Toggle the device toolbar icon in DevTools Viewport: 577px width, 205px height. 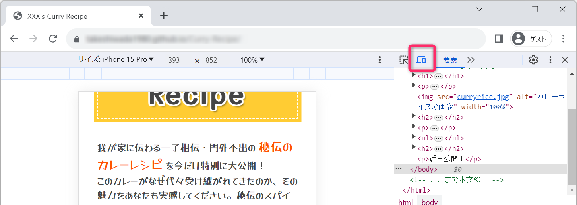point(421,60)
